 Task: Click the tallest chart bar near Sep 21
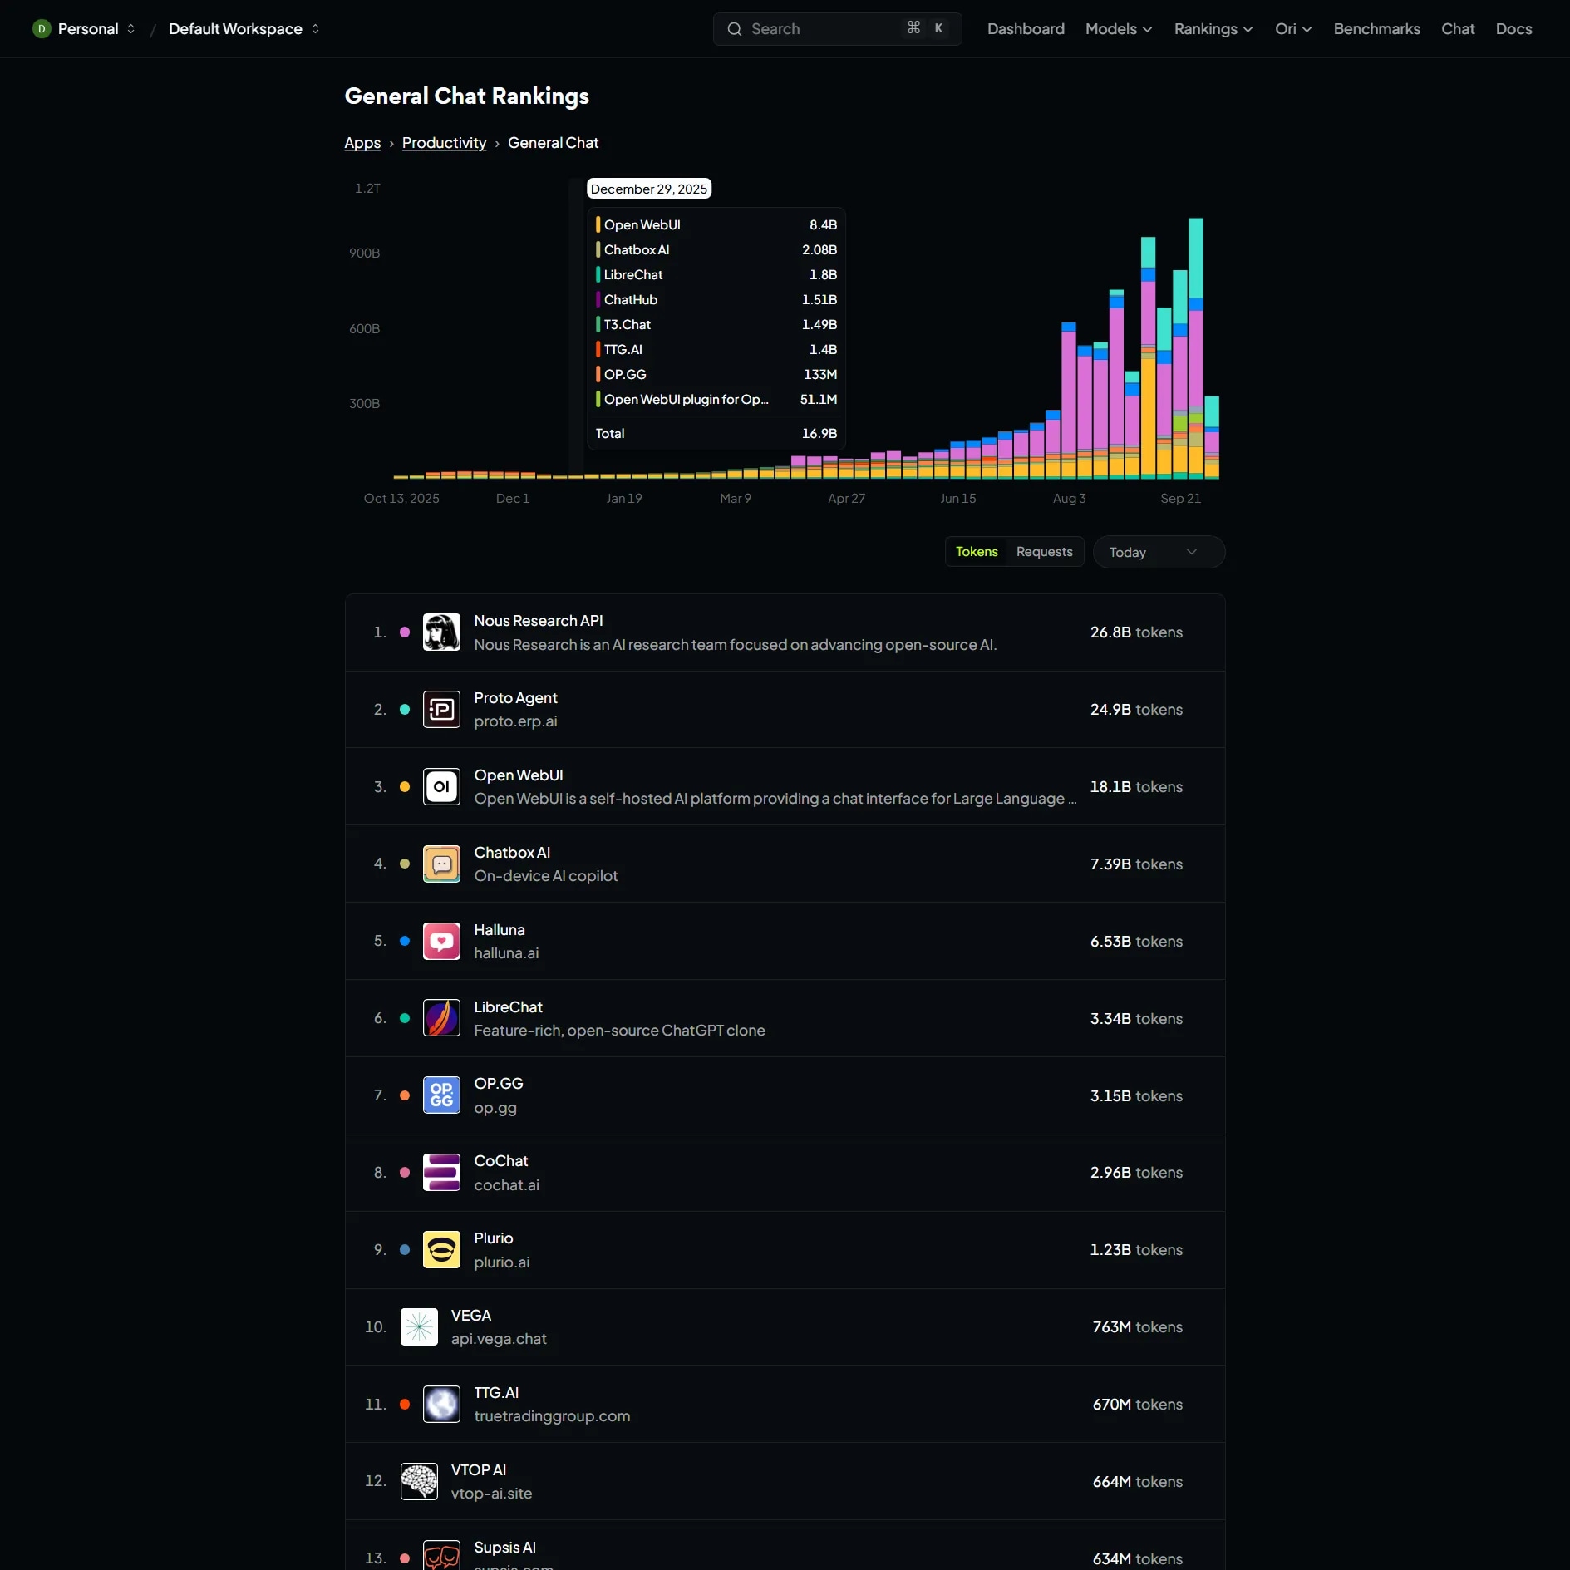coord(1195,347)
